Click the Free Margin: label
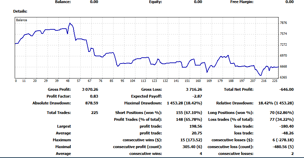Viewport: 304px width, 158px height. 242,2
